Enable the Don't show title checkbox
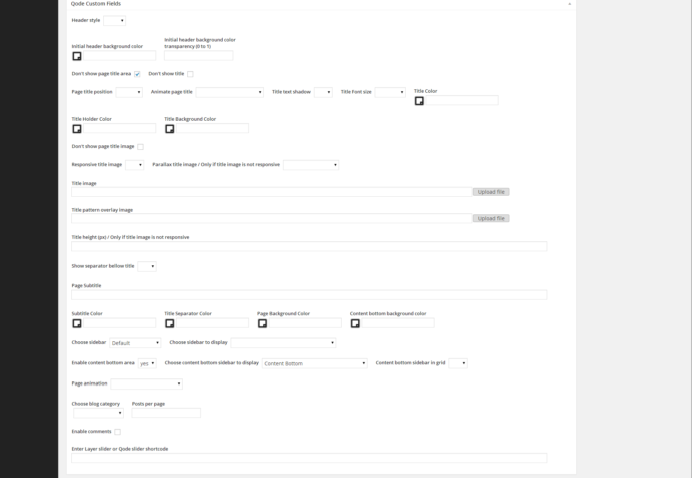This screenshot has width=692, height=478. [190, 74]
